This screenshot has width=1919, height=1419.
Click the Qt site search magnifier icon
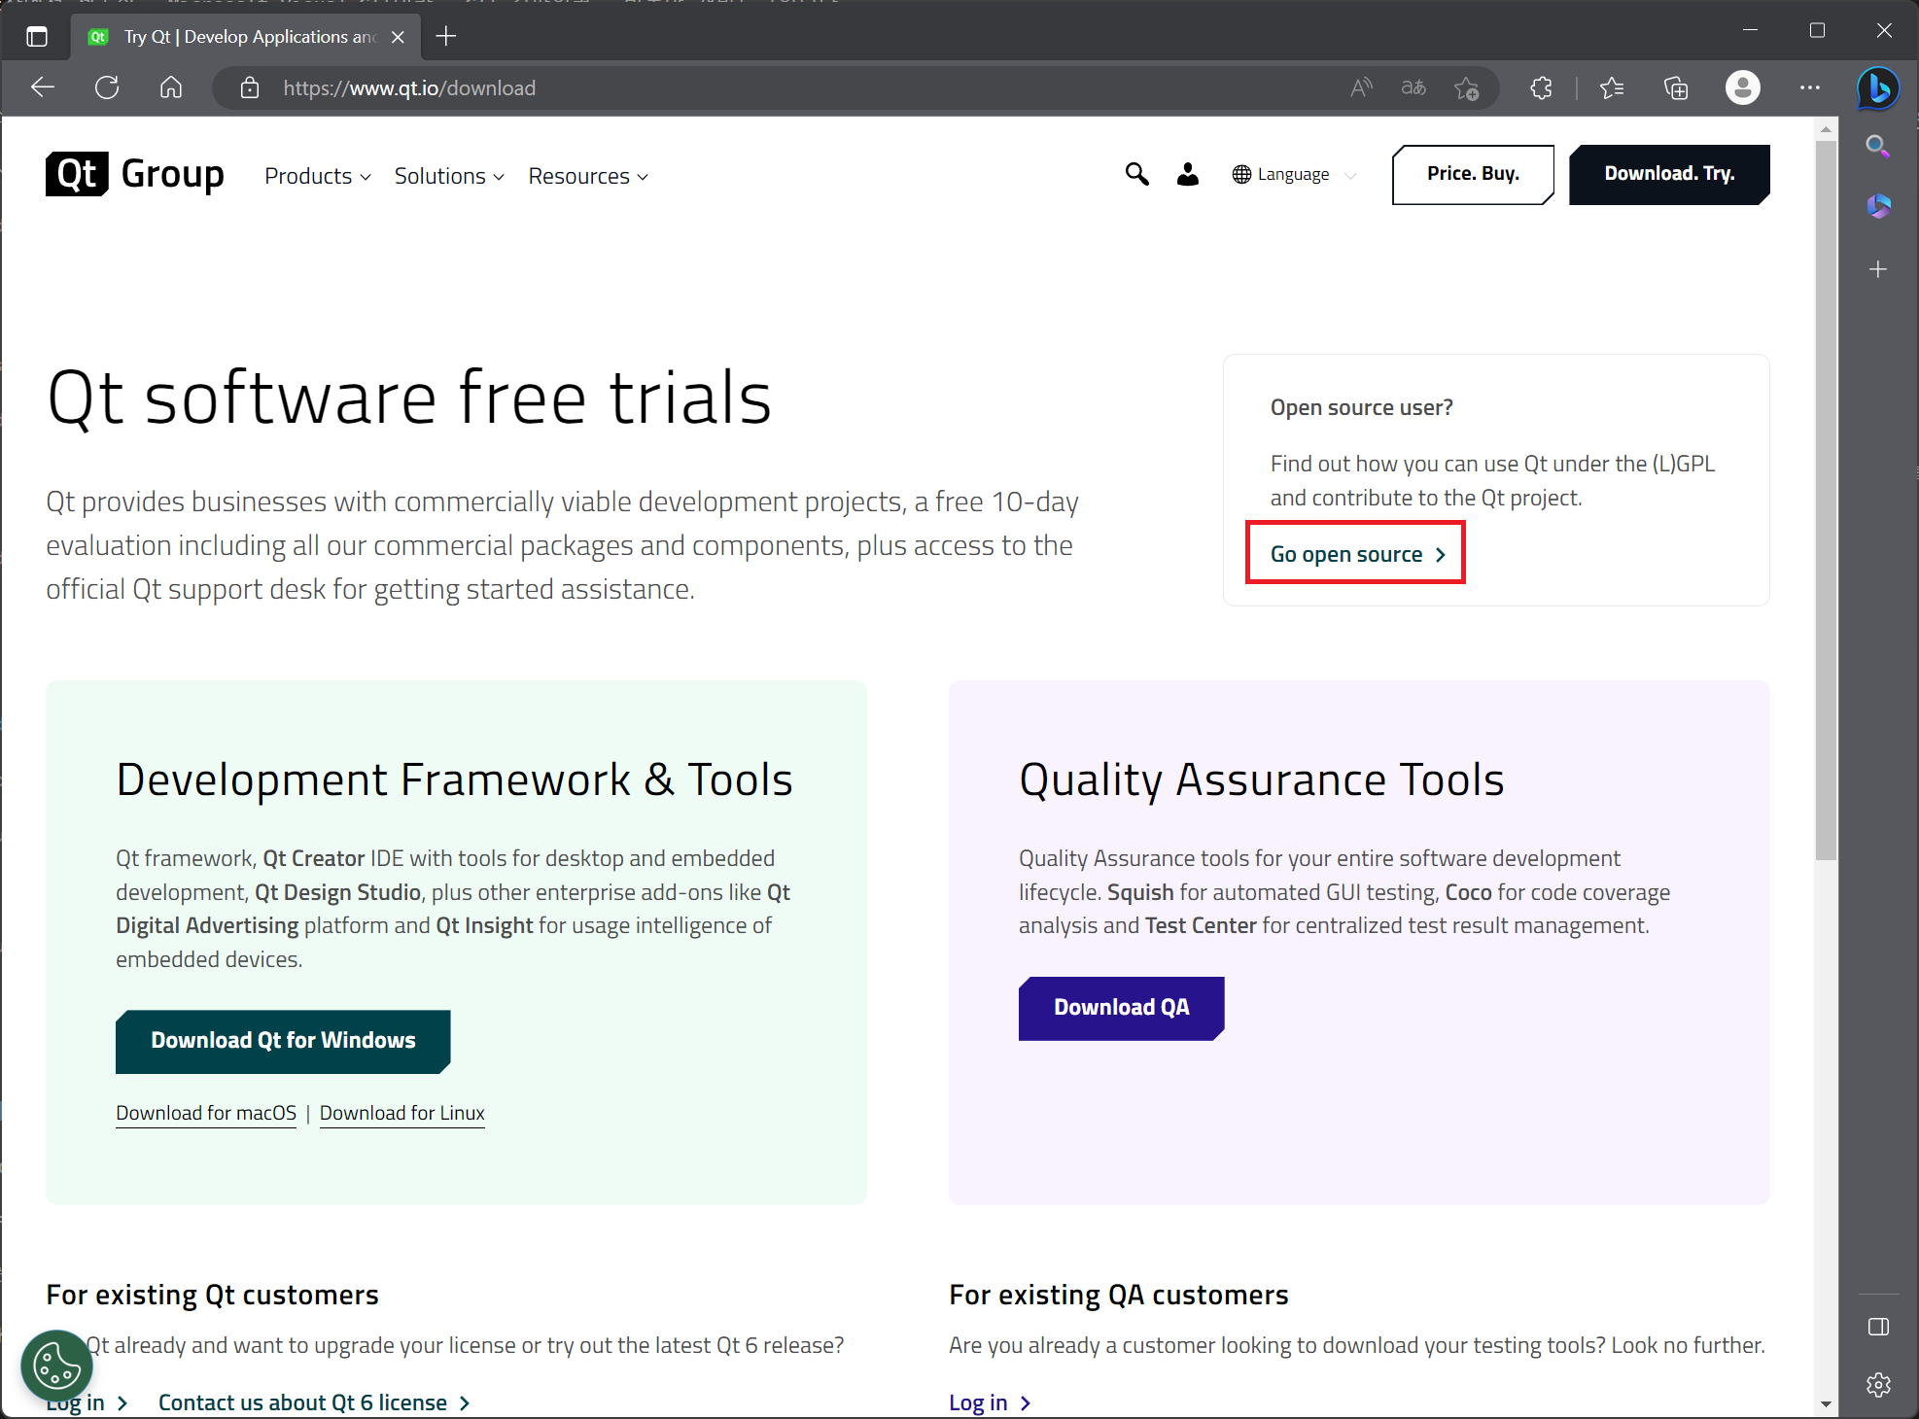[x=1136, y=174]
